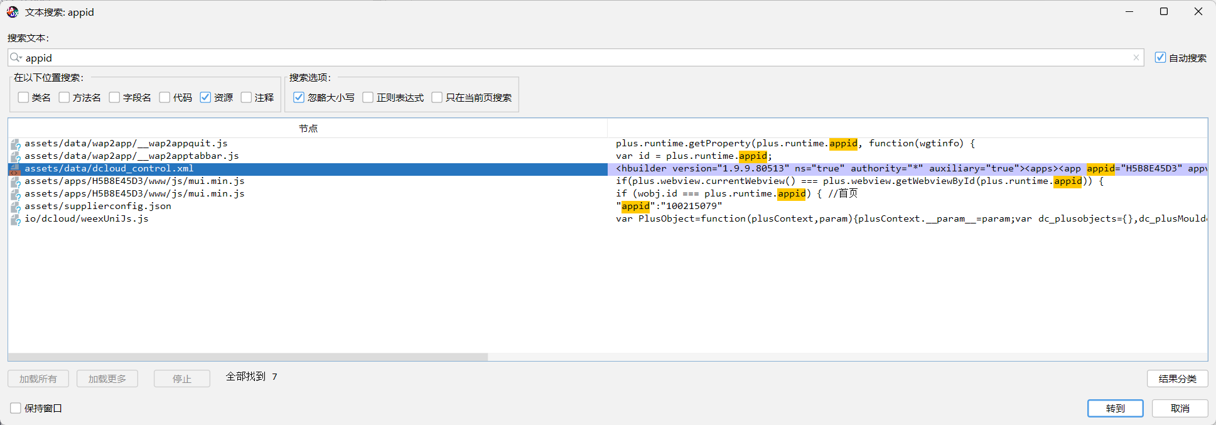Screen dimensions: 1216x425
Task: Click file icon for __wap2appquit.js result
Action: pos(16,144)
